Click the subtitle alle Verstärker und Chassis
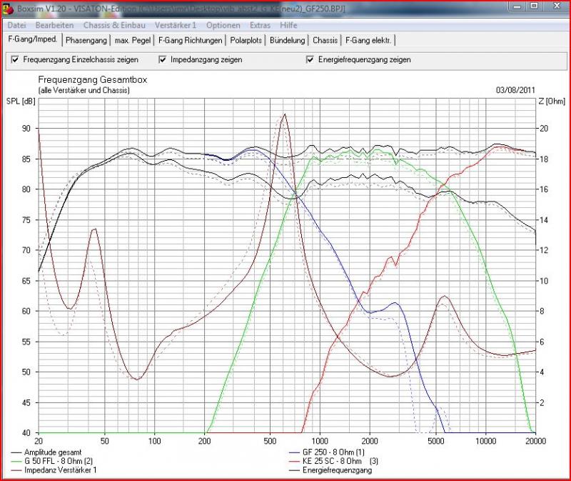The height and width of the screenshot is (481, 571). click(84, 90)
